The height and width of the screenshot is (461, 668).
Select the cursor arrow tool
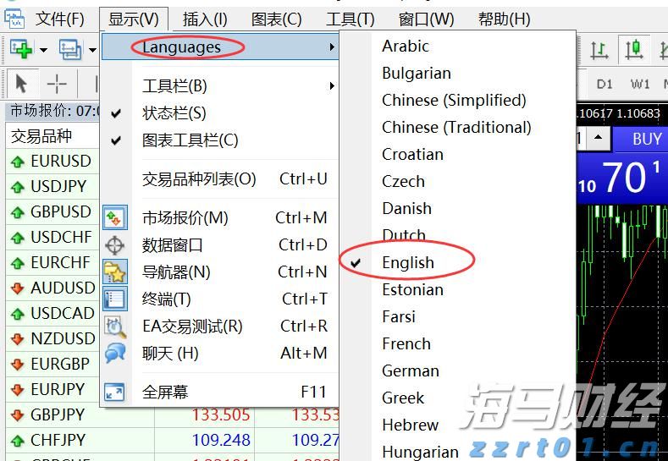(22, 84)
